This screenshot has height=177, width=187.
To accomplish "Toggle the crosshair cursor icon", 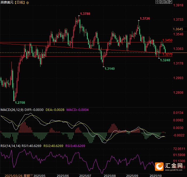I will (157, 2).
